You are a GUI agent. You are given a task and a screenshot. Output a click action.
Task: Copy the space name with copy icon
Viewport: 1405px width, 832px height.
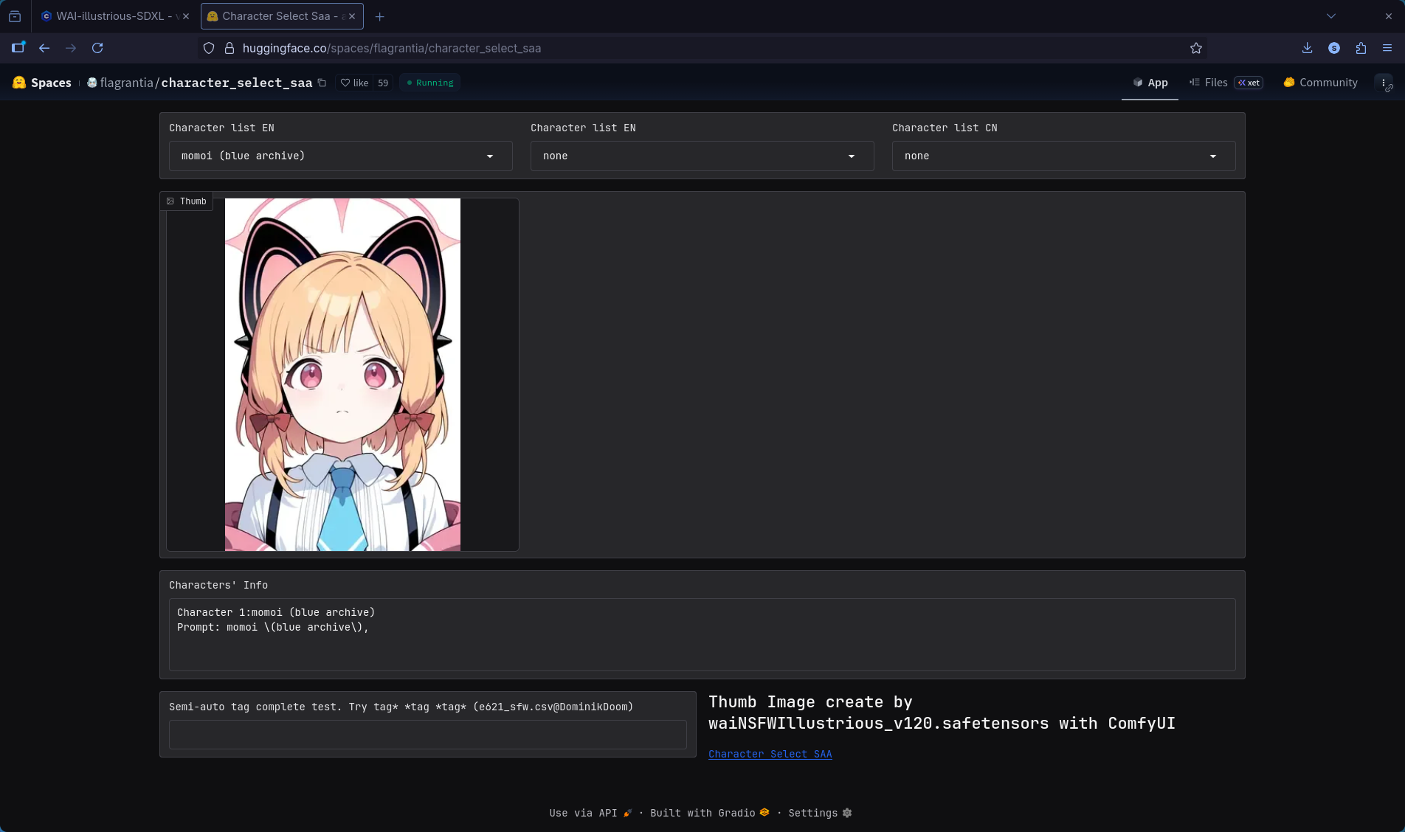point(322,83)
